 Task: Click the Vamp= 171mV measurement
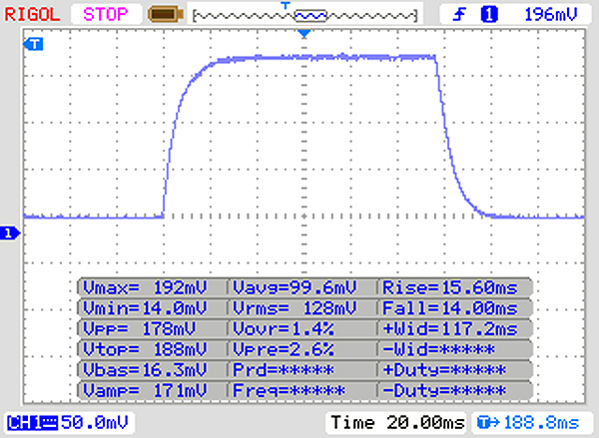[x=145, y=390]
